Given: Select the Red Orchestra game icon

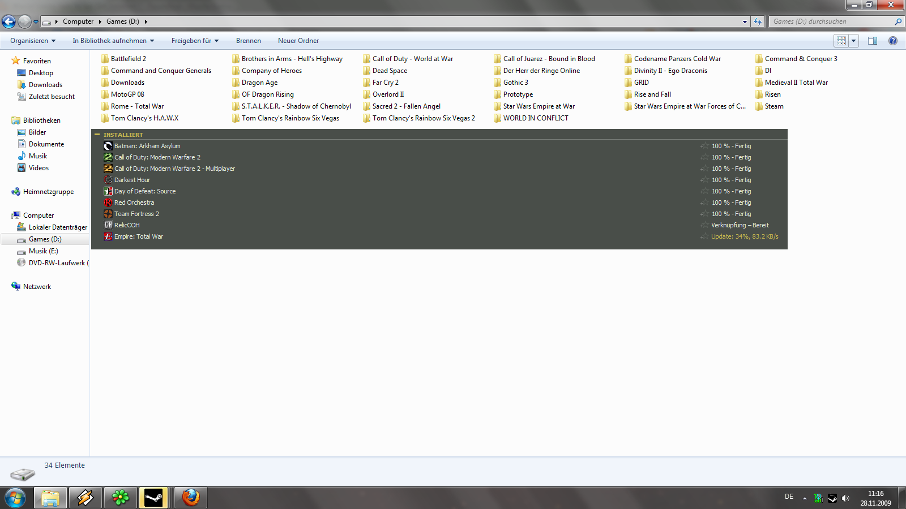Looking at the screenshot, I should (x=108, y=202).
